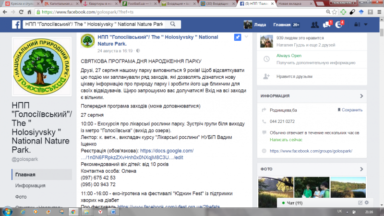The height and width of the screenshot is (216, 384).
Task: Click the Facebook logo icon
Action: pyautogui.click(x=16, y=24)
